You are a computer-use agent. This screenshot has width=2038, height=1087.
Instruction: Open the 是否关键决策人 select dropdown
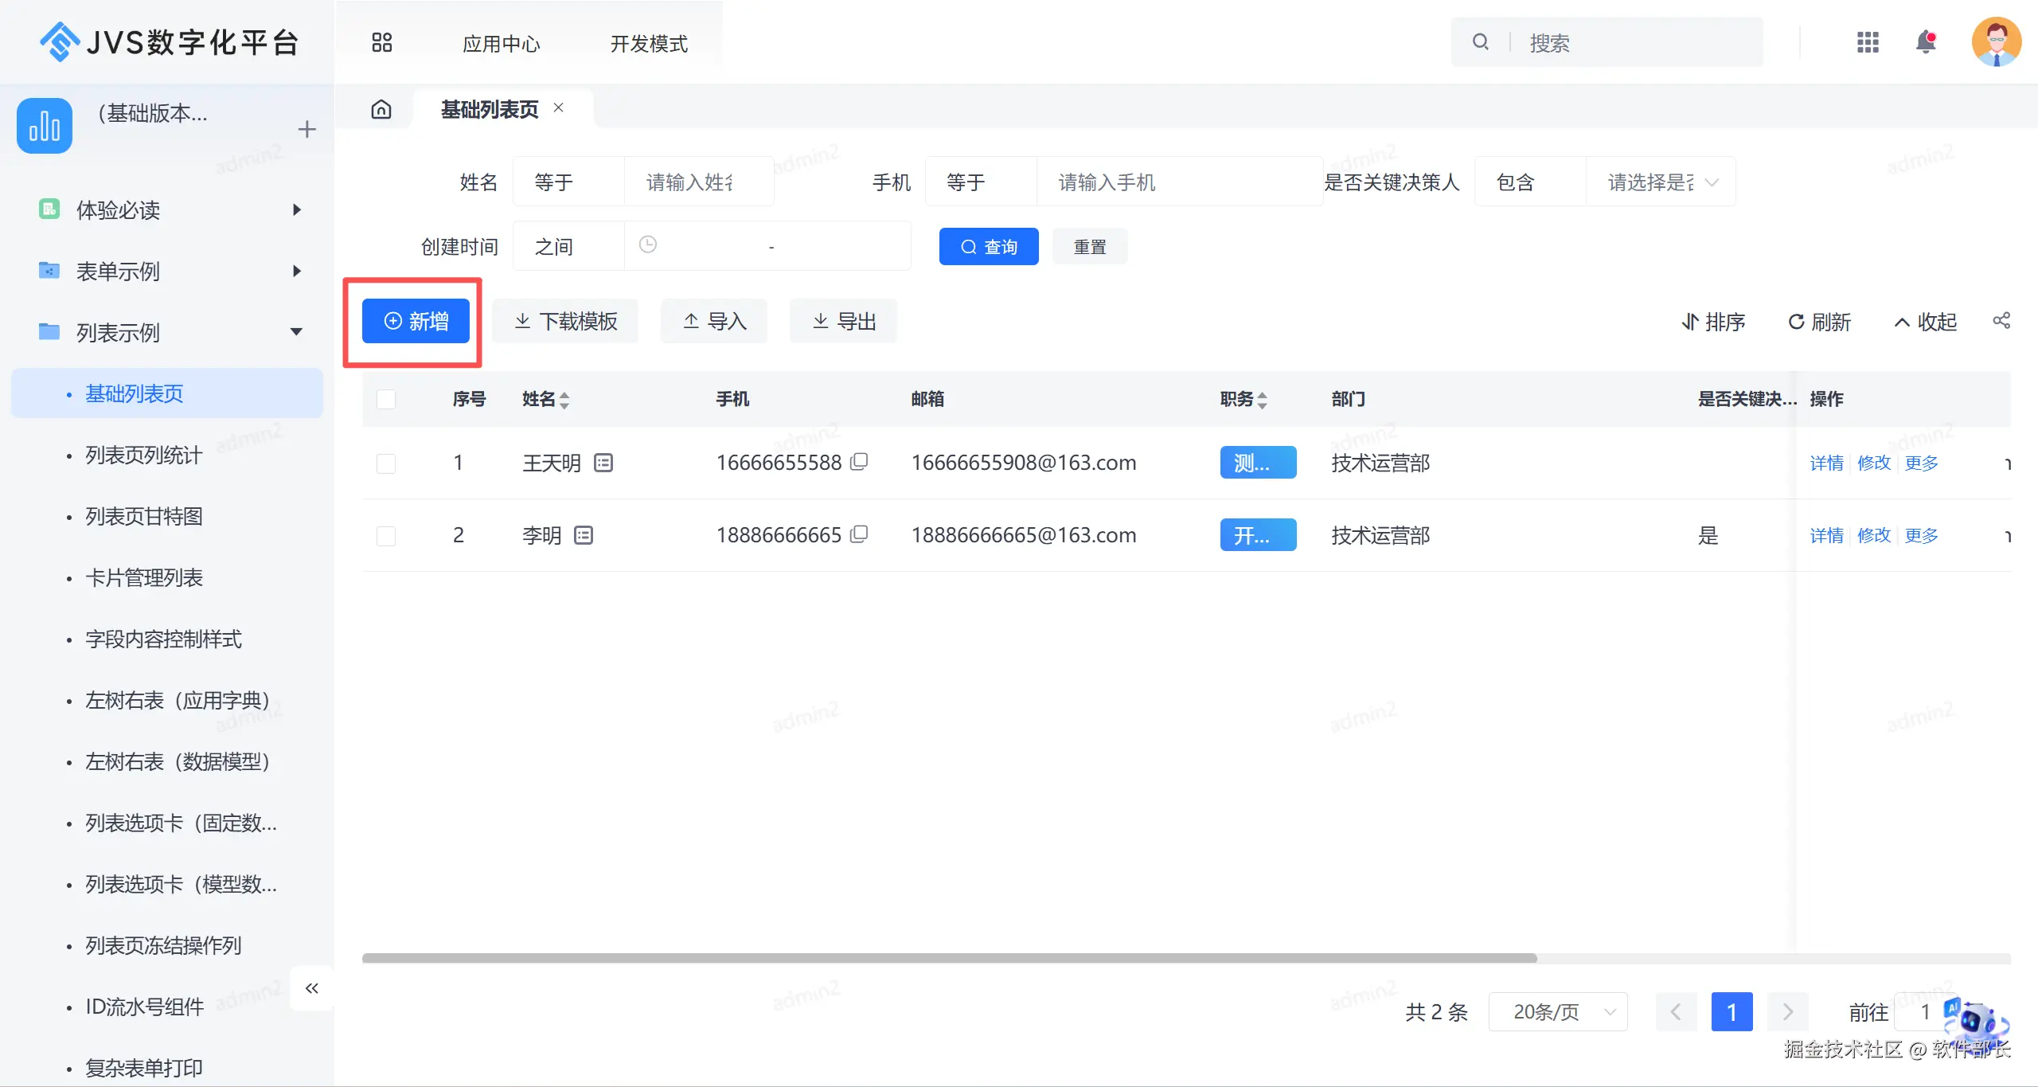pyautogui.click(x=1660, y=182)
